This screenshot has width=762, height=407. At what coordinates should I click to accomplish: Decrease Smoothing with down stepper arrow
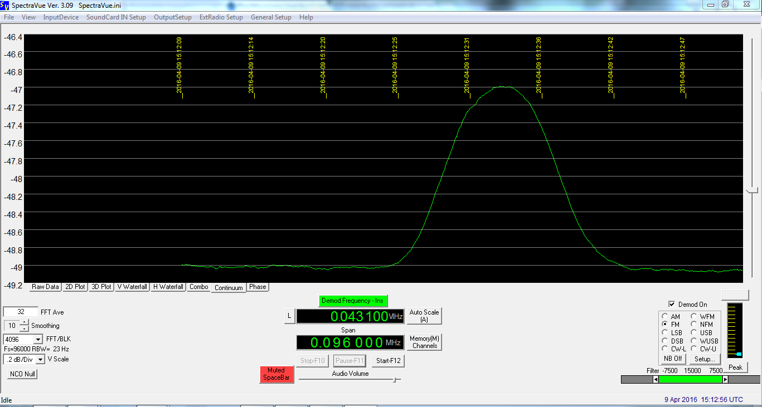pyautogui.click(x=23, y=328)
